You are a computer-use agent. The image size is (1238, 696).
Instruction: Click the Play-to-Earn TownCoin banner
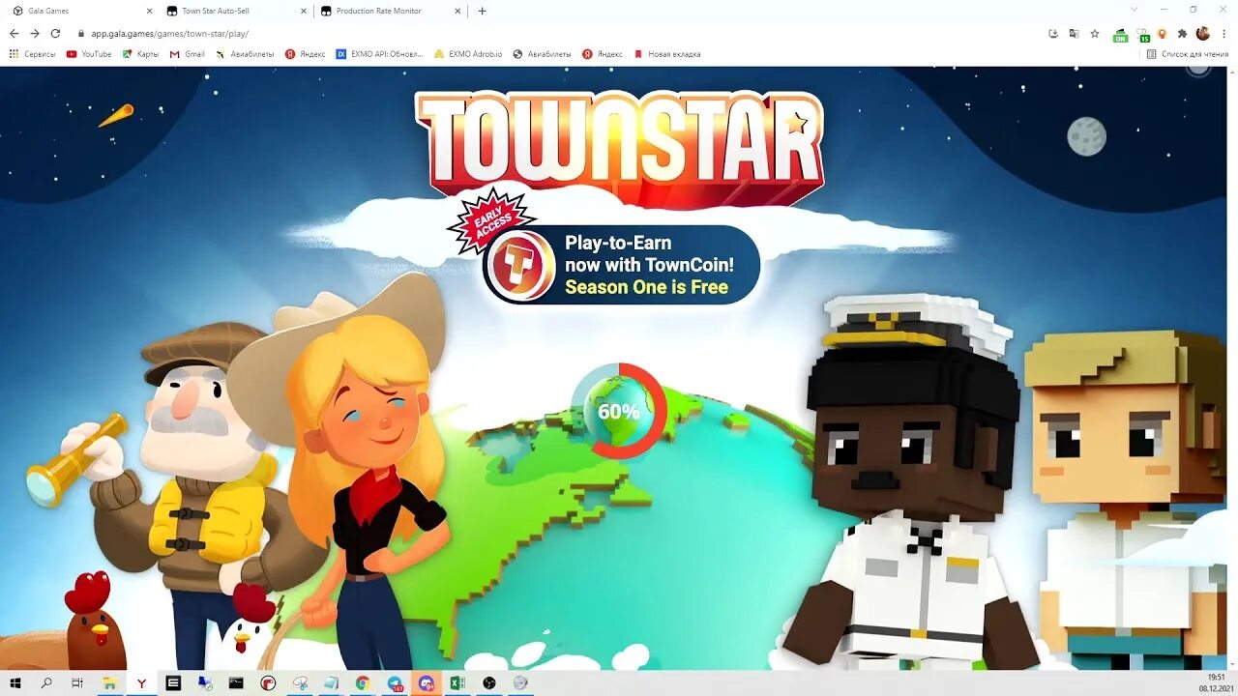point(622,265)
